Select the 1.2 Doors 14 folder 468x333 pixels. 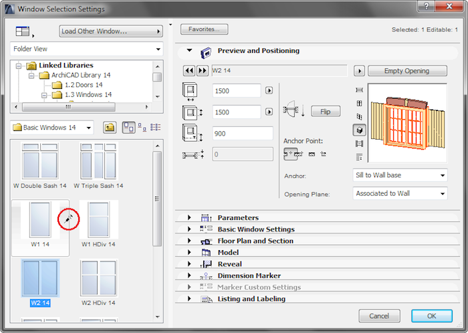[x=84, y=85]
